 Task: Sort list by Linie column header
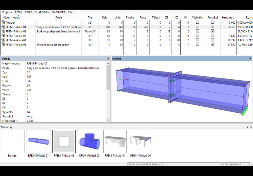[117, 18]
